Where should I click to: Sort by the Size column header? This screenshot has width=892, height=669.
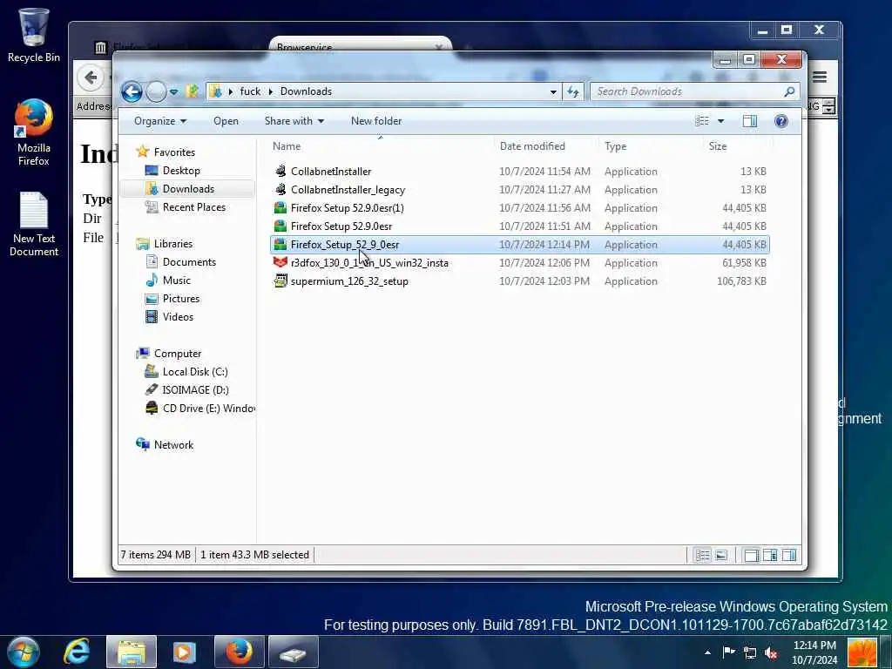point(718,146)
